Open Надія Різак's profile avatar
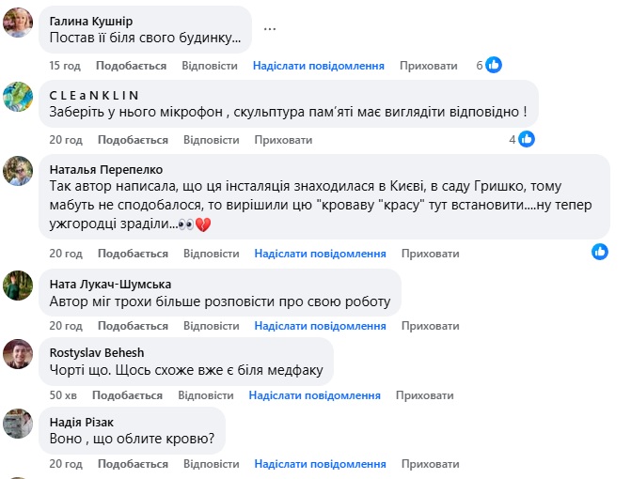The width and height of the screenshot is (631, 479). pos(19,424)
